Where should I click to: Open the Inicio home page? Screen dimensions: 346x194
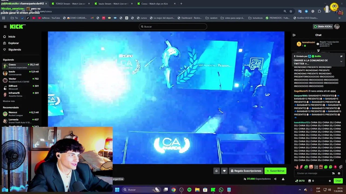(x=12, y=37)
